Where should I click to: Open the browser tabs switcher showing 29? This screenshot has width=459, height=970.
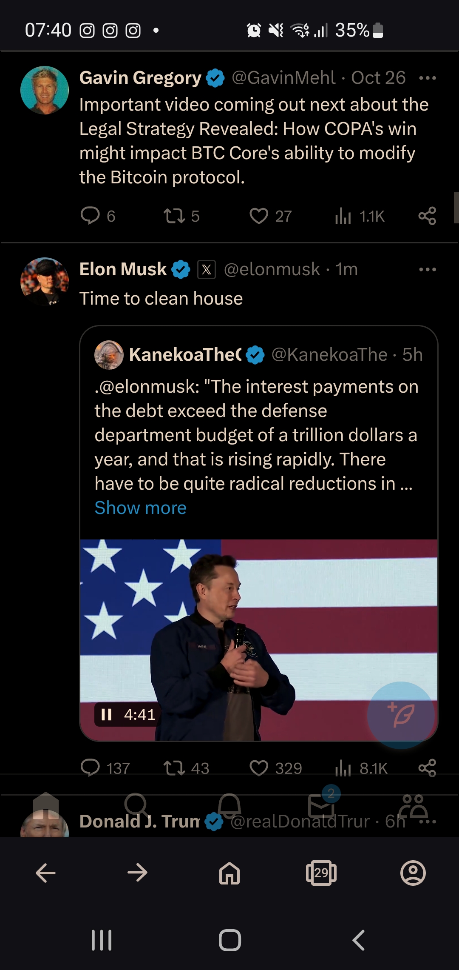(x=321, y=873)
